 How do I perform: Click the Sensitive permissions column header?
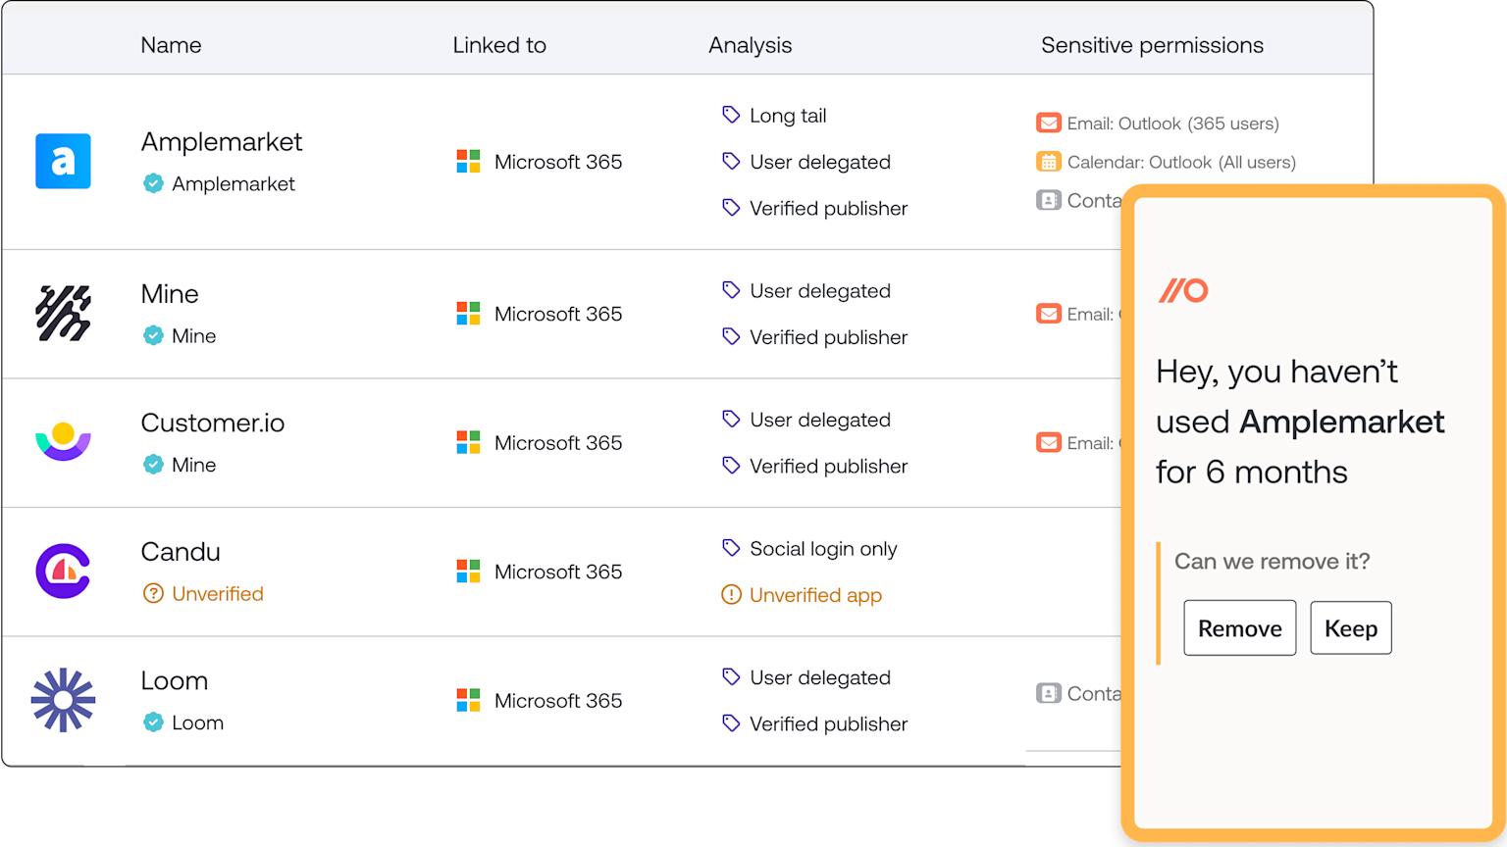pos(1152,45)
